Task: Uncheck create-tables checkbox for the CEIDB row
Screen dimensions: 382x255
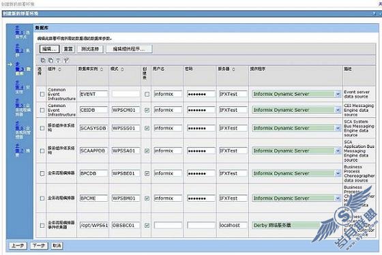Action: [147, 110]
